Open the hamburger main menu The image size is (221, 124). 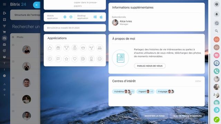(4, 4)
